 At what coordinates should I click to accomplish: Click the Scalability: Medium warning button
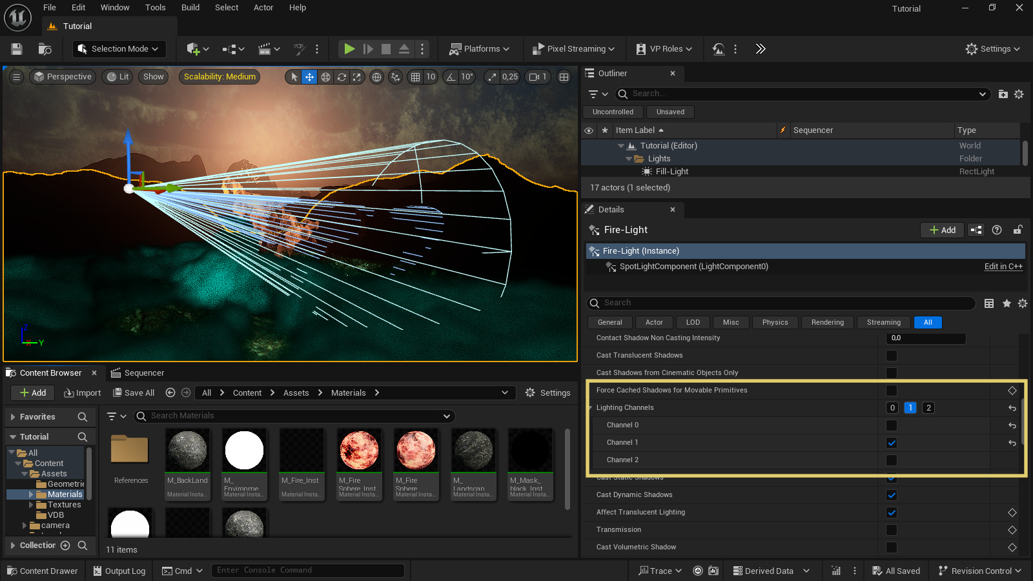[x=220, y=77]
